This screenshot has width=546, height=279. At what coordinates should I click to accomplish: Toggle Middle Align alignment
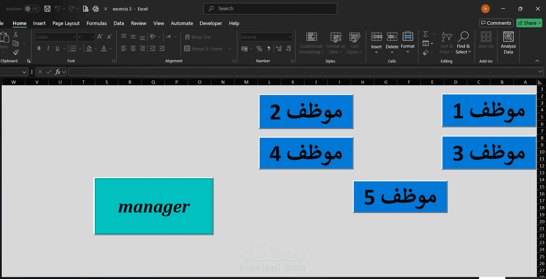[x=133, y=37]
